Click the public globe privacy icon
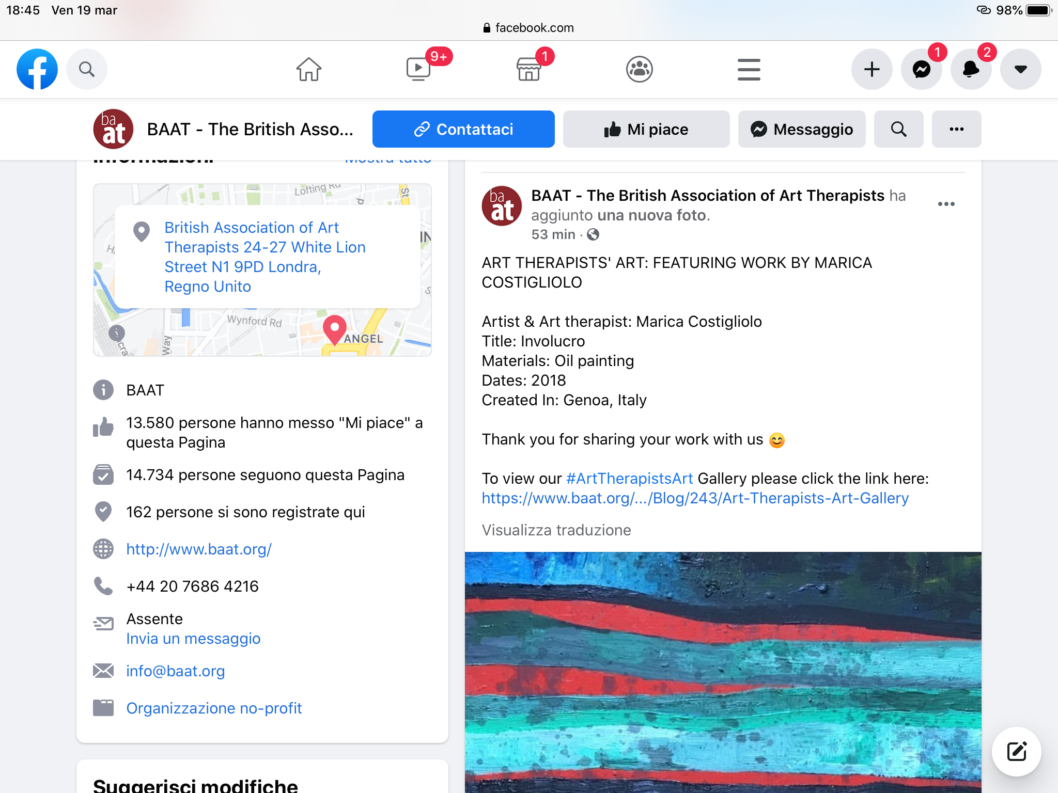This screenshot has width=1058, height=793. coord(593,234)
